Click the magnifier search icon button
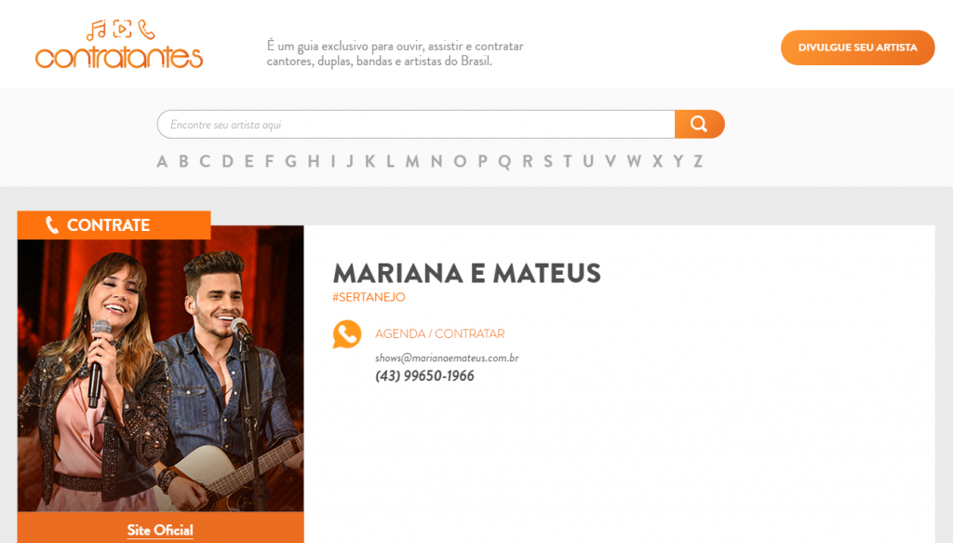Screen dimensions: 953x543 click(699, 124)
